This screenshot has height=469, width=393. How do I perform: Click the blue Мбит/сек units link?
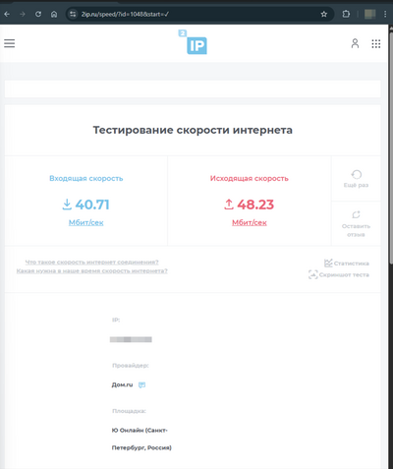(x=85, y=222)
